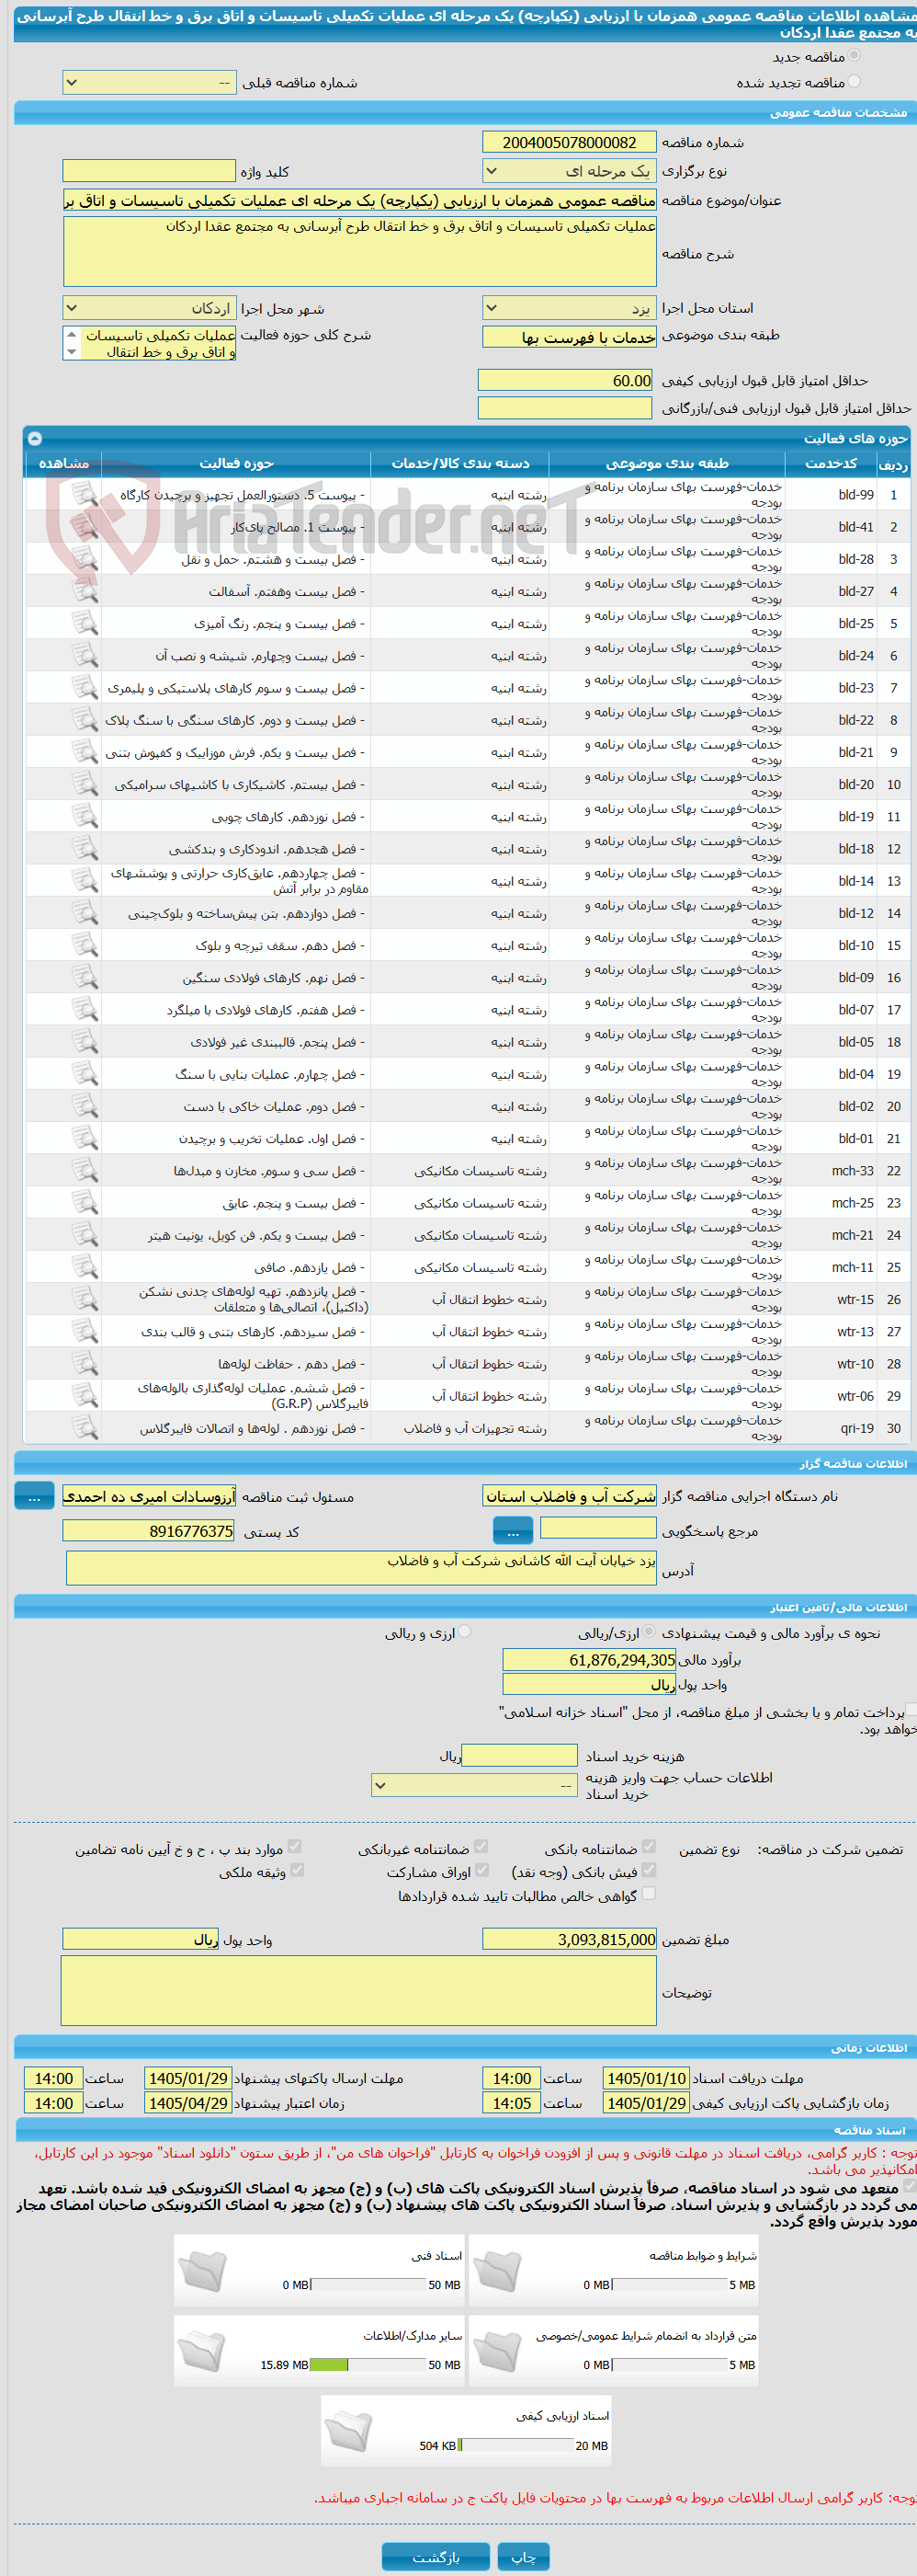
Task: Select the ارزی و ریالی radio option
Action: 465,1632
